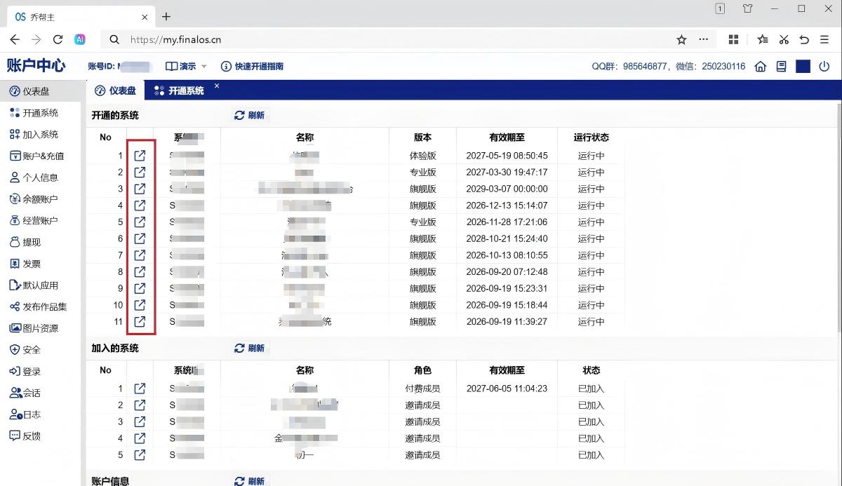
Task: Open 发票 in the sidebar
Action: click(40, 264)
